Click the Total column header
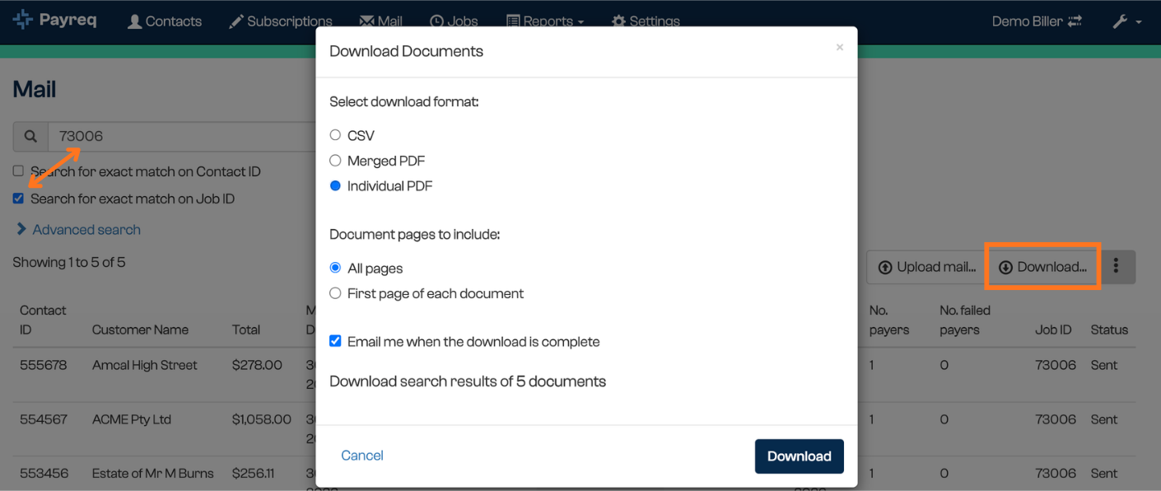Screen dimensions: 1161x491 246,330
